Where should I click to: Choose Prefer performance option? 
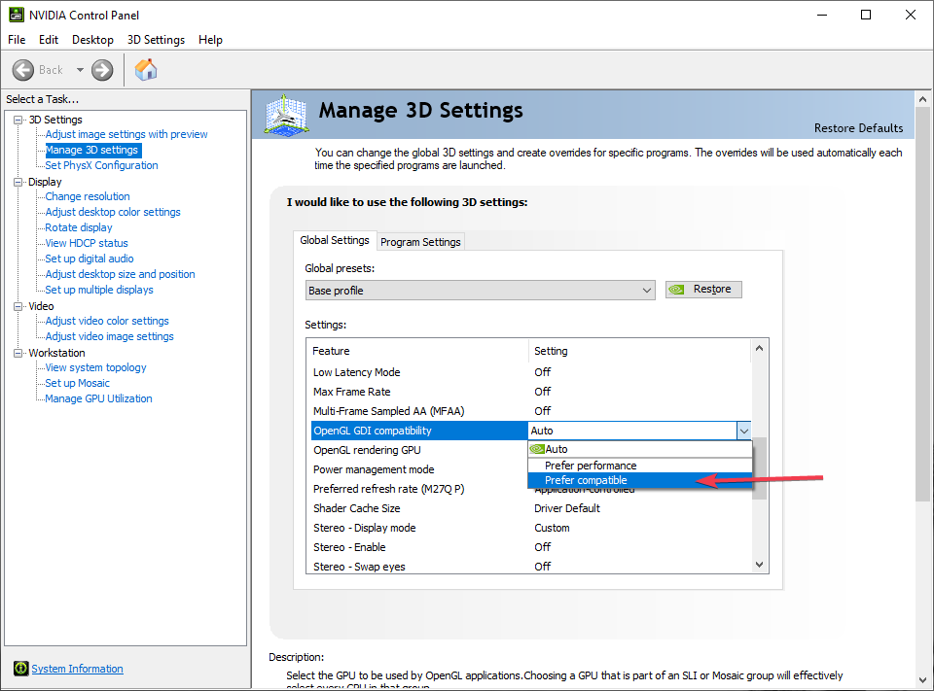point(640,466)
